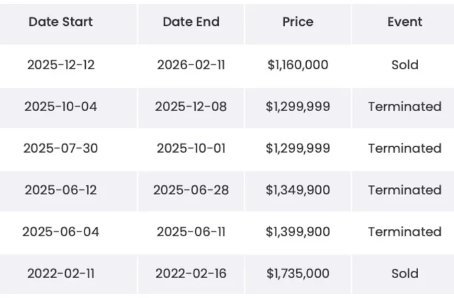Click the Sold event for $1,160,000 listing
The image size is (454, 298).
(405, 65)
